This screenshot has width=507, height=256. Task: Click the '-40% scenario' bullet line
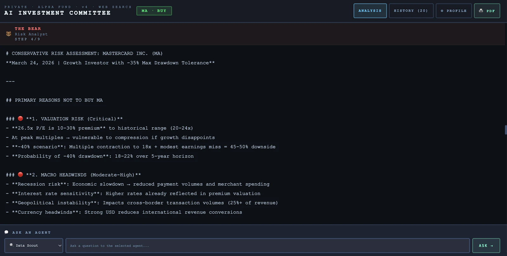click(x=141, y=147)
